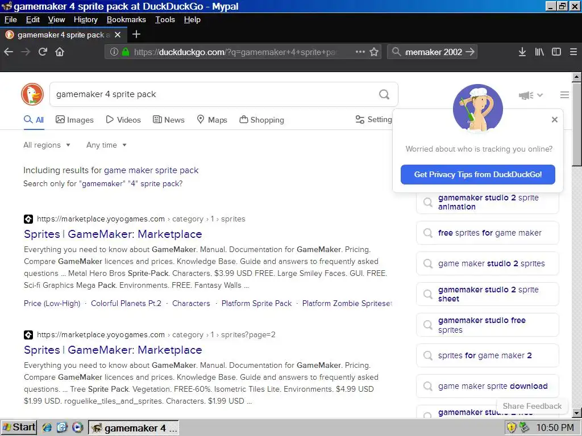Search related: game maker studio 2 sprites

[487, 263]
